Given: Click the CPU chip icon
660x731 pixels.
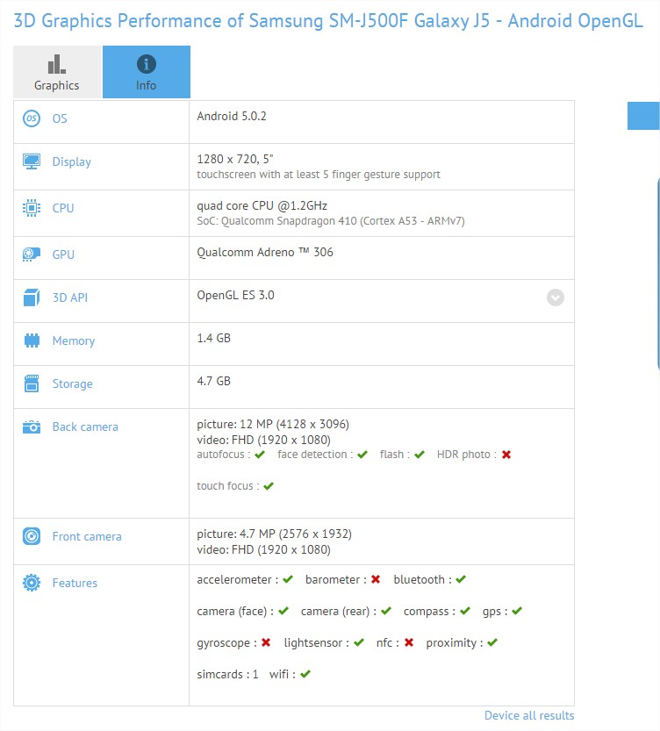Looking at the screenshot, I should coord(32,208).
